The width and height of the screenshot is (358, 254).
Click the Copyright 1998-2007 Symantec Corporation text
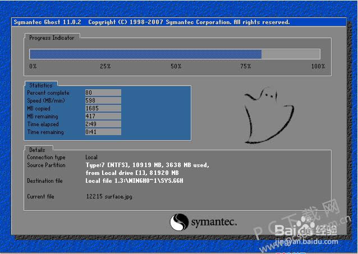[x=189, y=22]
